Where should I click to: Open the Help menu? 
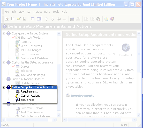click(x=64, y=12)
